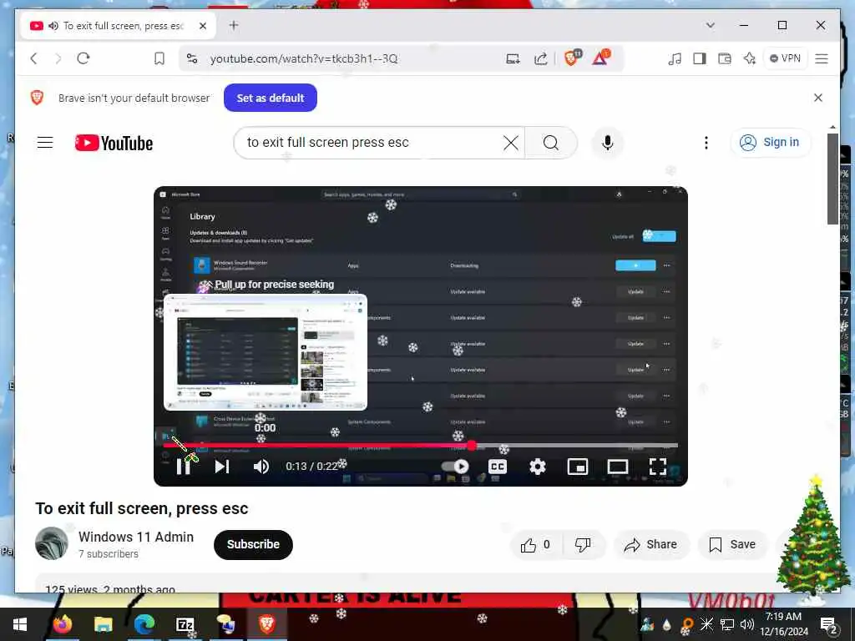Open Microsoft Edge from taskbar
This screenshot has width=855, height=641.
(144, 624)
